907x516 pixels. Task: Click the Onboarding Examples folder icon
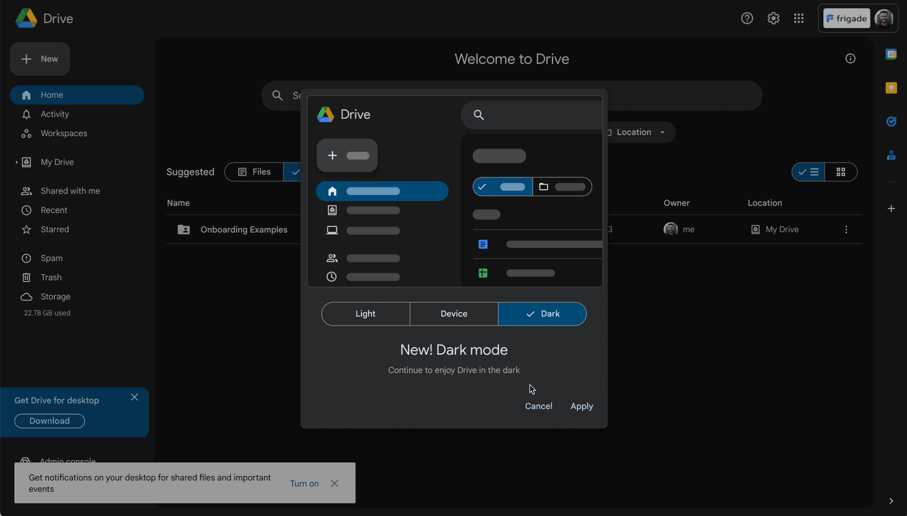(x=184, y=230)
